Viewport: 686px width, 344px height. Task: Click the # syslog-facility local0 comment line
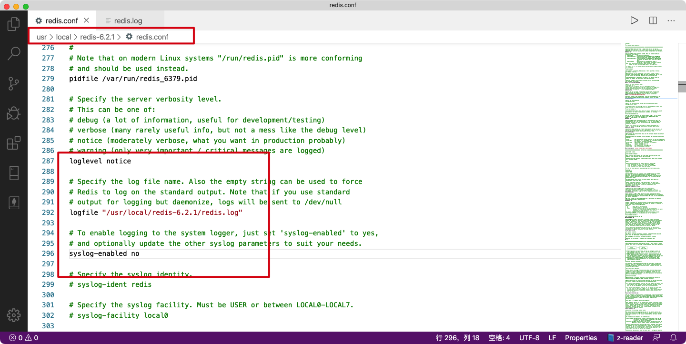[119, 315]
